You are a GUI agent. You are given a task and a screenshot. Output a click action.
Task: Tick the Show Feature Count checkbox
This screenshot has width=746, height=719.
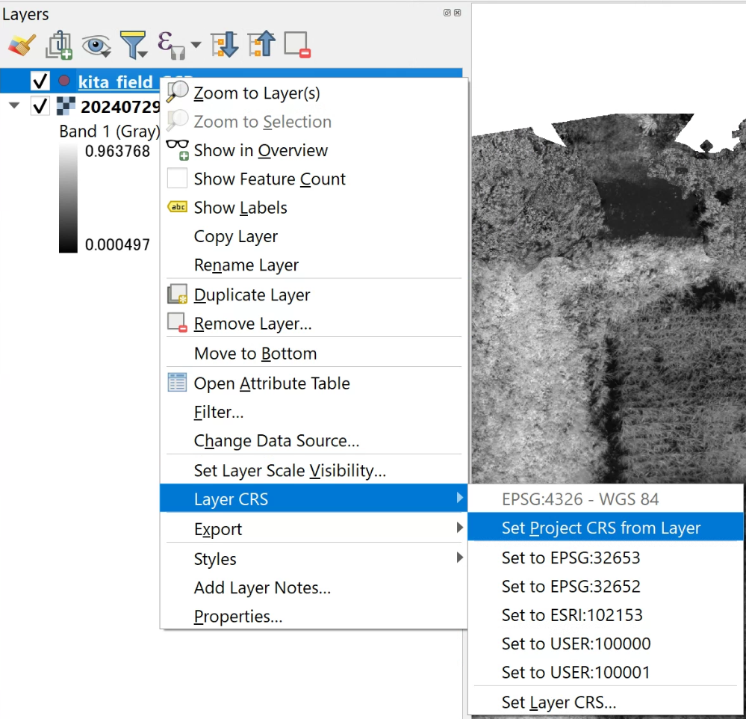tap(177, 179)
